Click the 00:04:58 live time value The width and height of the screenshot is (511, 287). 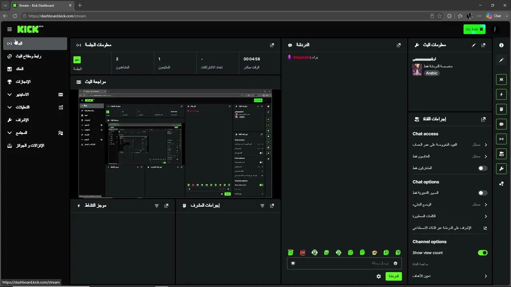252,59
